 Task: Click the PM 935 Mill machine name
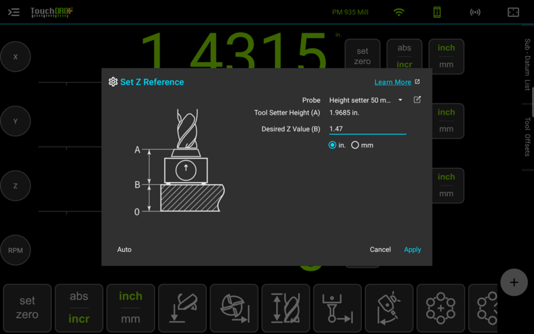[350, 12]
